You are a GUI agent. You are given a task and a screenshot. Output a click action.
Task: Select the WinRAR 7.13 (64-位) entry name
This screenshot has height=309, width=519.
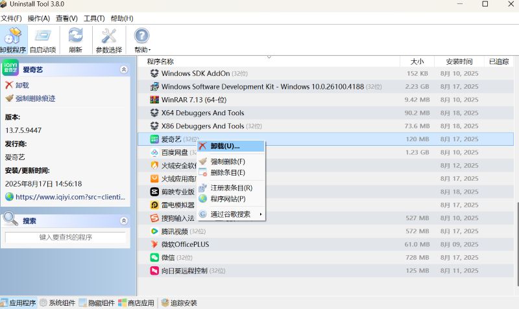click(194, 100)
